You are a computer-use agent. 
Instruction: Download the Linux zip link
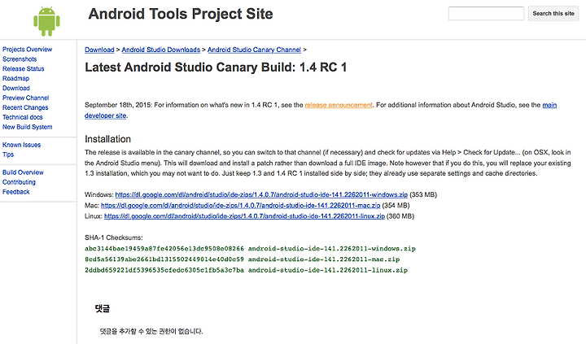[x=244, y=216]
